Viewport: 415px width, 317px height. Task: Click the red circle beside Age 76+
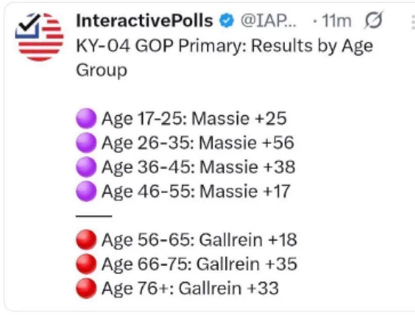point(86,288)
